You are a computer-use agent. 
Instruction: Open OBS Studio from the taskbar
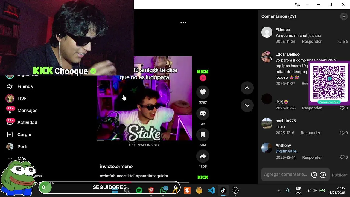235,190
